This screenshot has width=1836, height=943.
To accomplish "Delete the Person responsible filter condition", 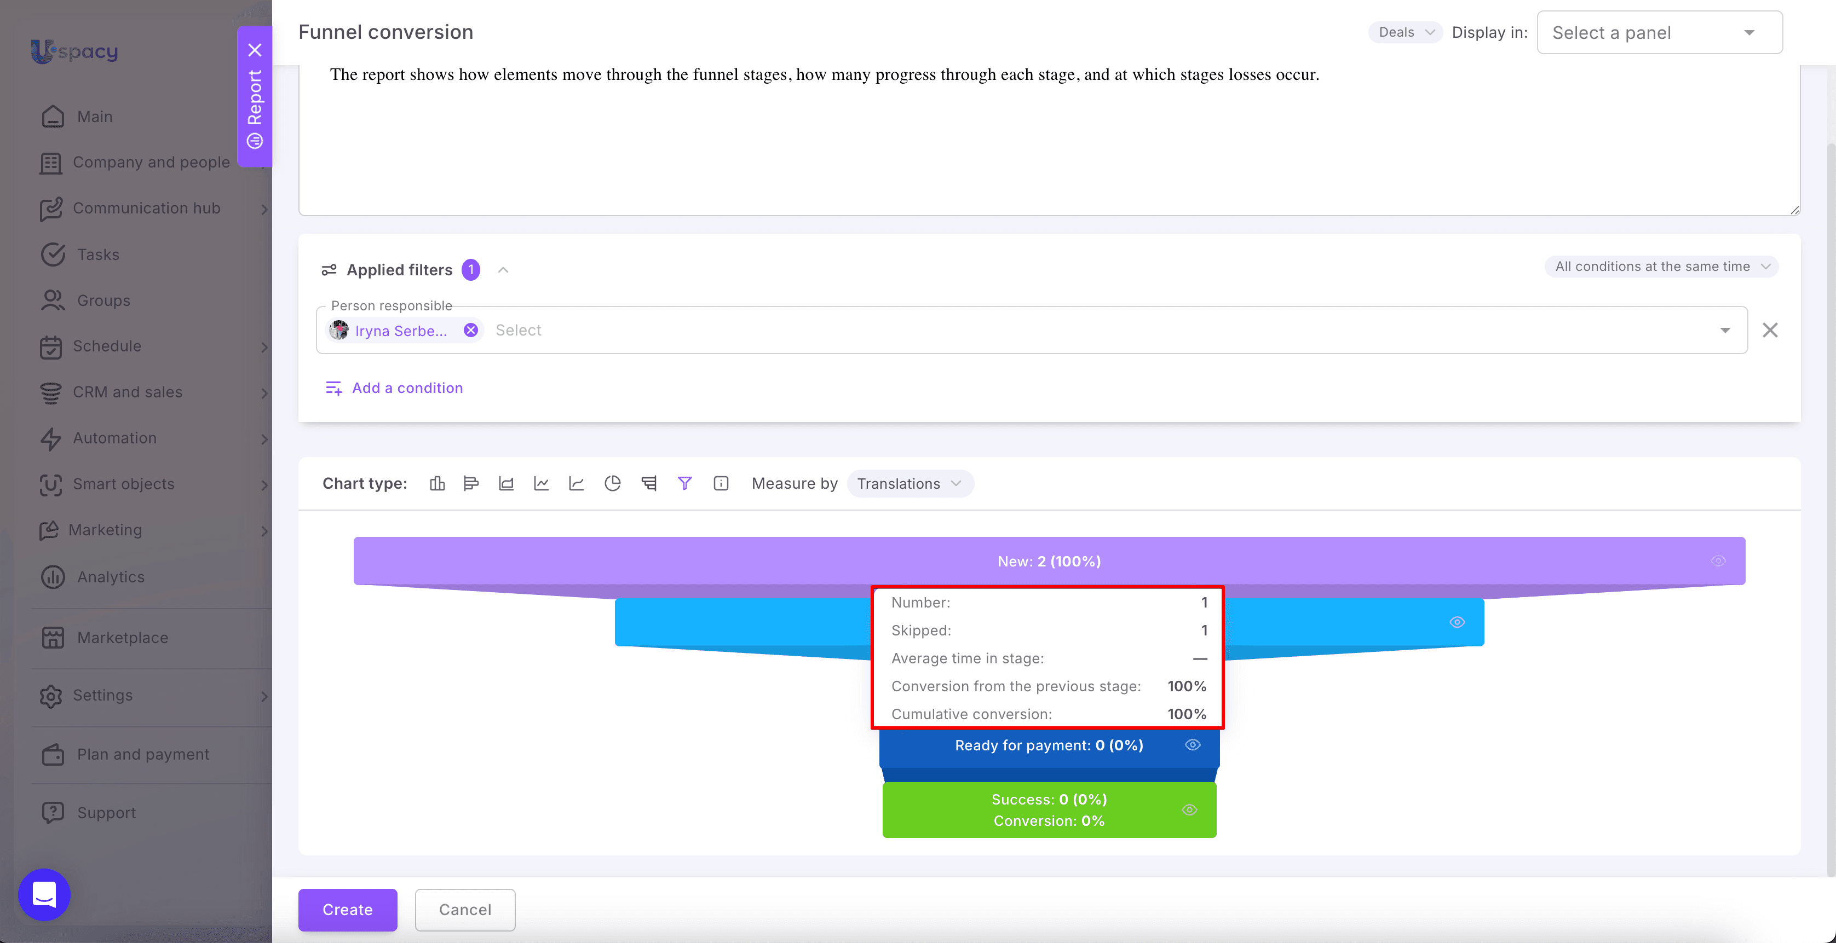I will 1770,330.
